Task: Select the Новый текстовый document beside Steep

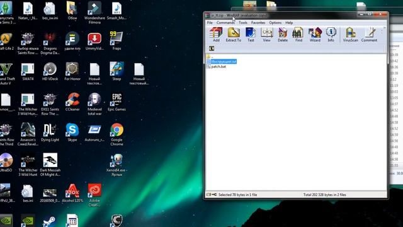Action: point(139,74)
